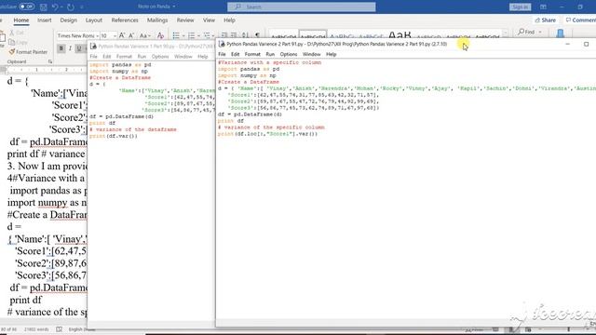Open the View ribbon tab in Word

[209, 20]
